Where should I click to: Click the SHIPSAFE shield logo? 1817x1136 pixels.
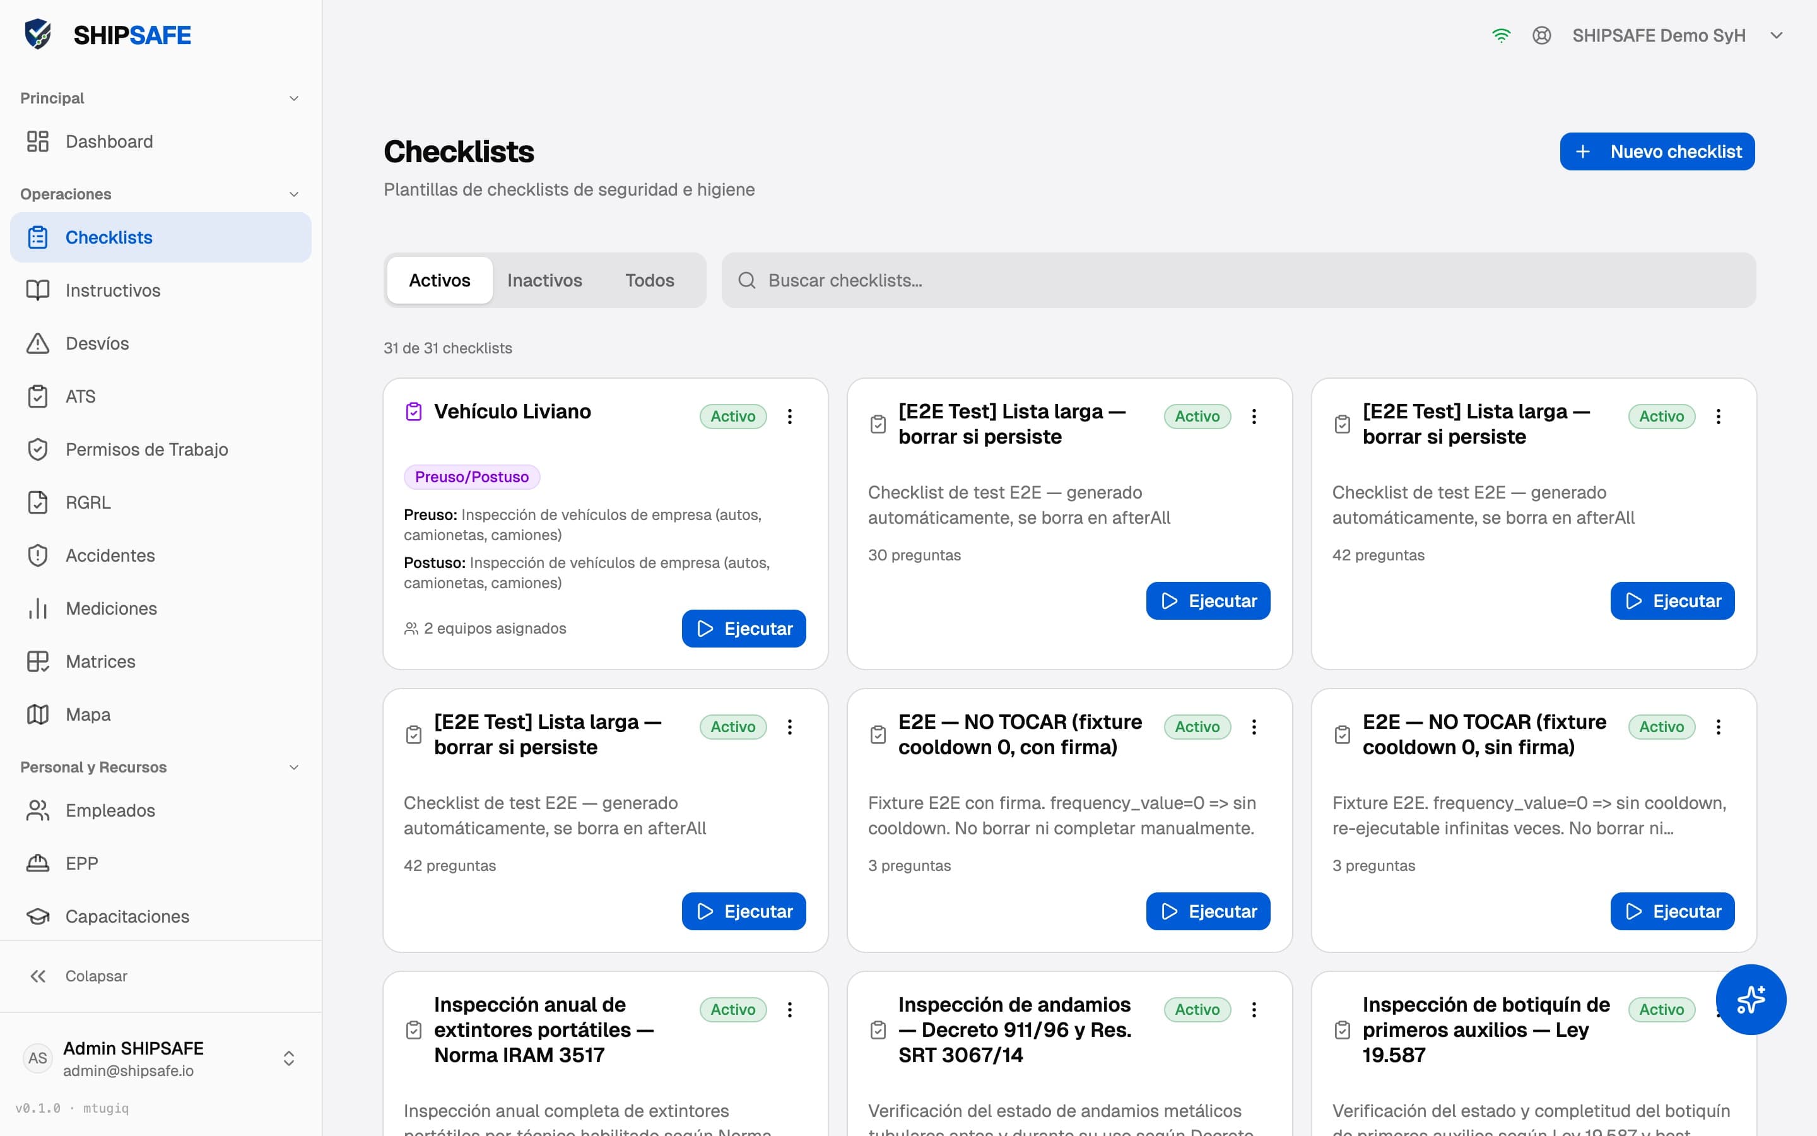tap(38, 35)
